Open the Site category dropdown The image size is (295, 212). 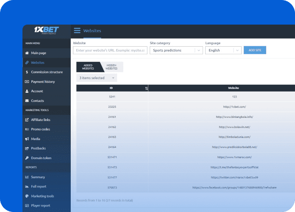pos(176,50)
